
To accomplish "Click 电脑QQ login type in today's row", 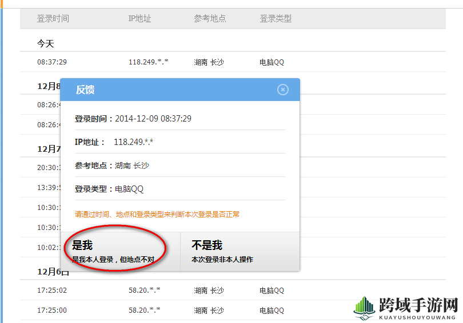I will pyautogui.click(x=272, y=62).
